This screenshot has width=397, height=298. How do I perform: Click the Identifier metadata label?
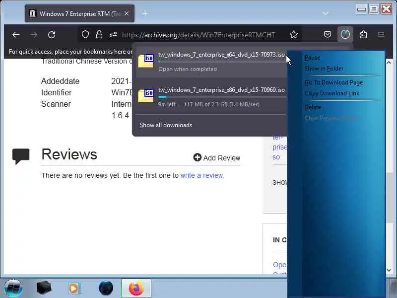tap(56, 92)
